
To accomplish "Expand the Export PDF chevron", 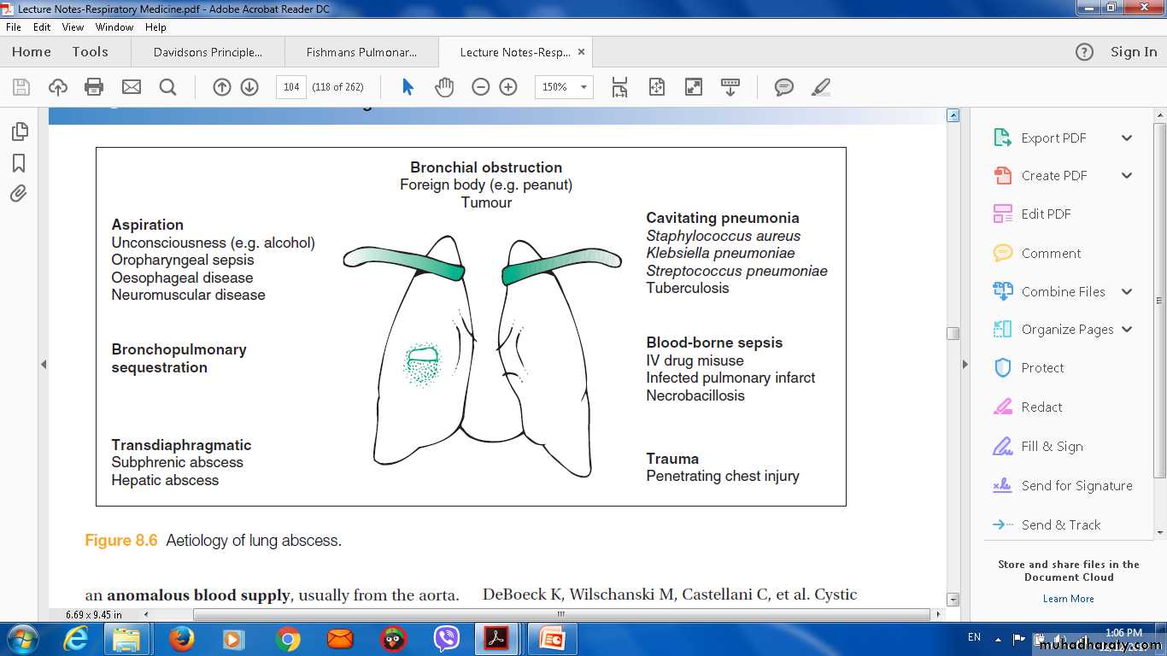I will click(x=1127, y=138).
